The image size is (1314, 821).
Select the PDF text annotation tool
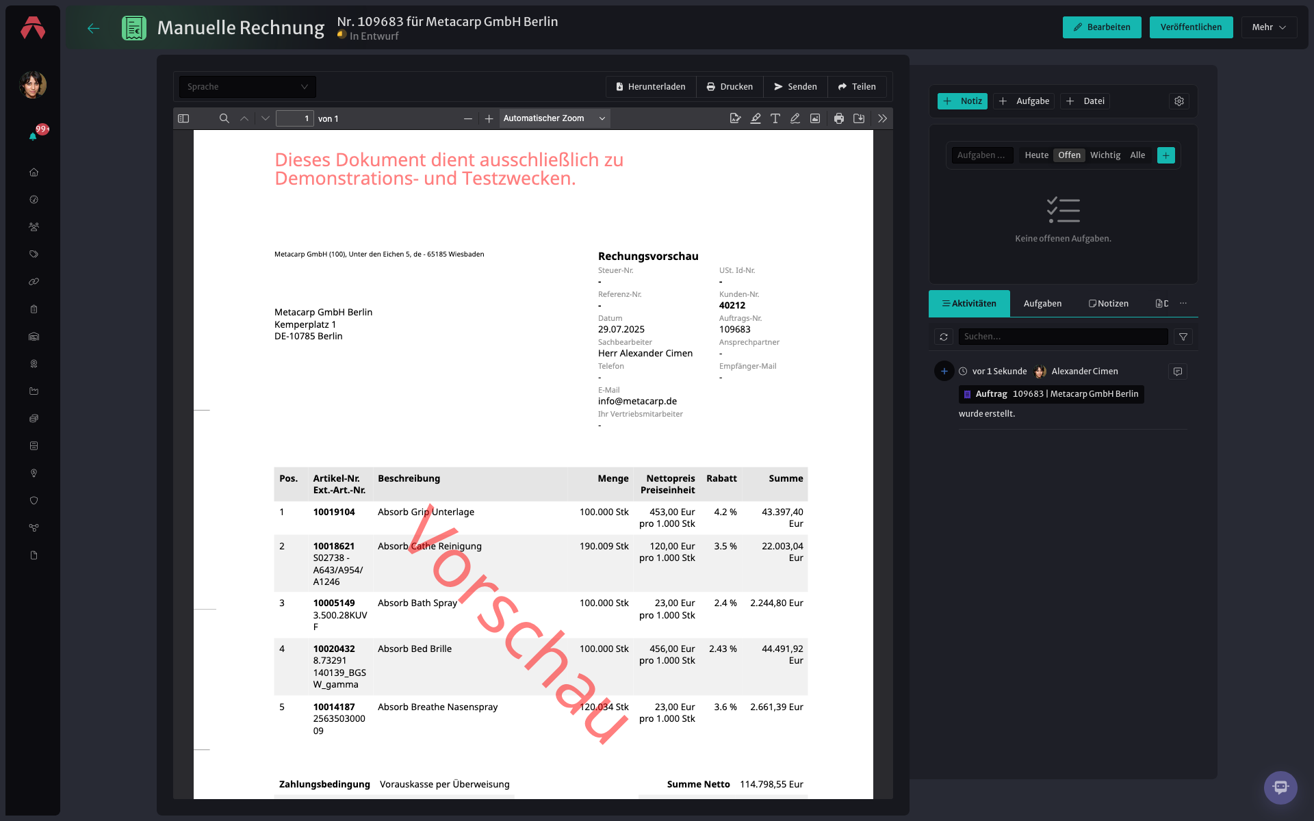775,118
